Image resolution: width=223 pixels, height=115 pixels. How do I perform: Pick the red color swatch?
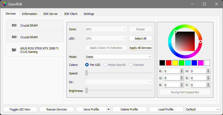click(x=169, y=63)
